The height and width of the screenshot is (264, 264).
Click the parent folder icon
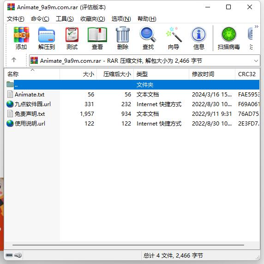click(x=10, y=84)
